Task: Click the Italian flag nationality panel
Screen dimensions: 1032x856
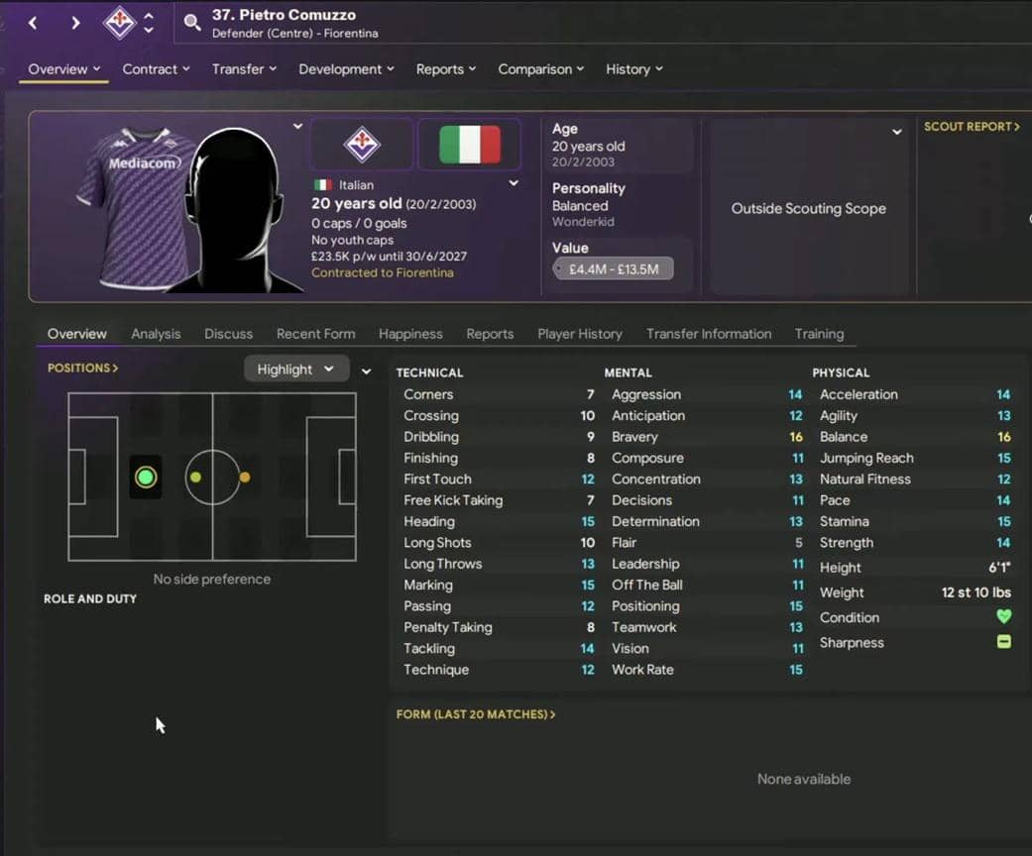Action: click(469, 144)
